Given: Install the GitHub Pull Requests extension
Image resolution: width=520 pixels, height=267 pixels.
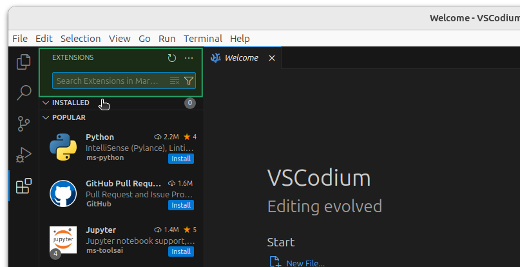Looking at the screenshot, I should click(x=181, y=205).
